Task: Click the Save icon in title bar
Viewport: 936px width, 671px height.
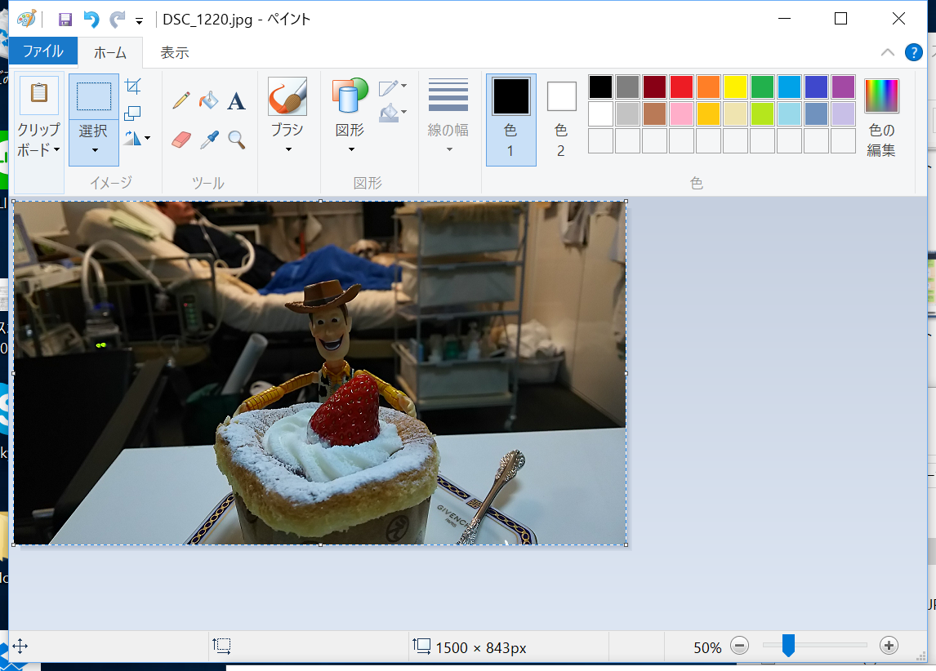Action: pyautogui.click(x=65, y=19)
